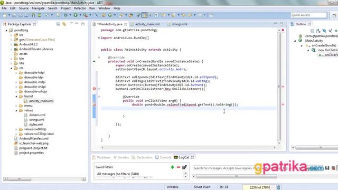Click Smart Insert in status bar
This screenshot has height=190, width=338.
pos(202,187)
